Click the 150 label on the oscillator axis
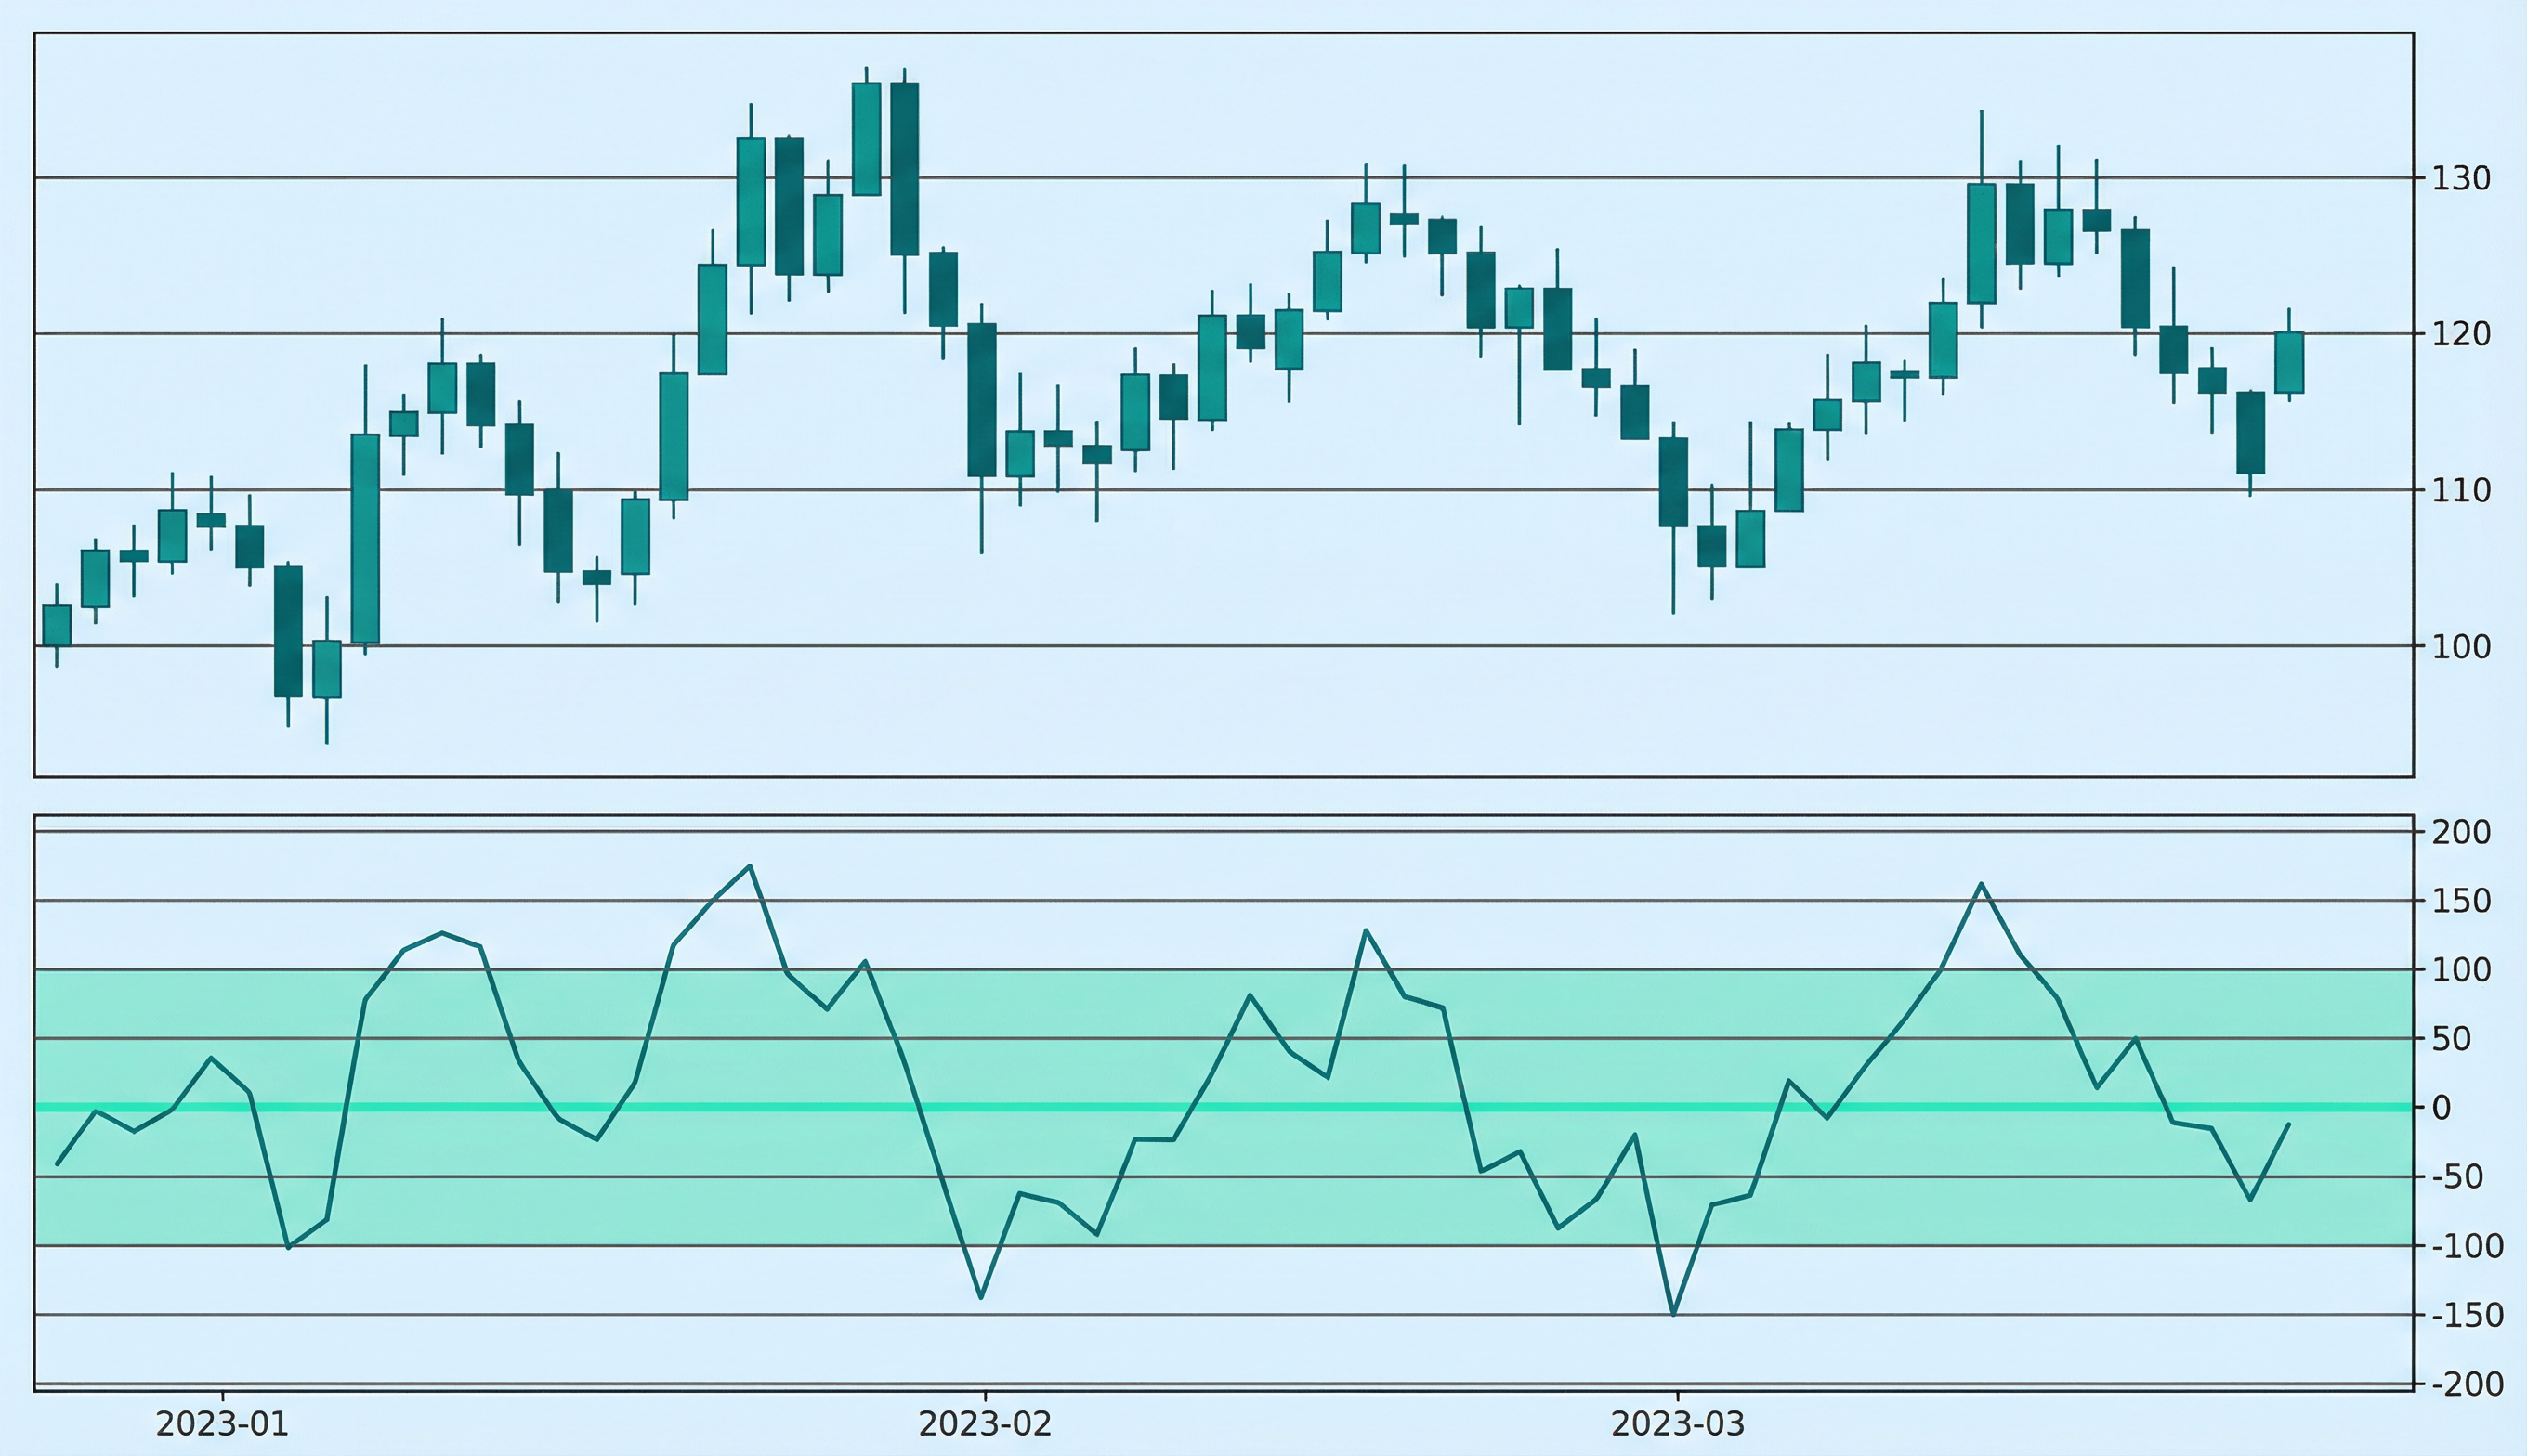This screenshot has width=2527, height=1456. point(2462,901)
